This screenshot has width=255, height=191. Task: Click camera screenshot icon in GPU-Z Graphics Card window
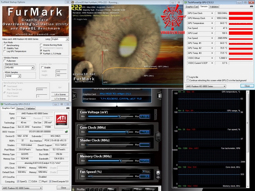click(68, 108)
